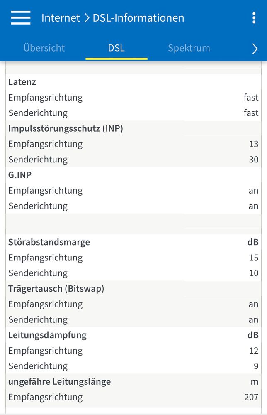The height and width of the screenshot is (415, 267).
Task: Open the three-dot options menu
Action: 254,17
